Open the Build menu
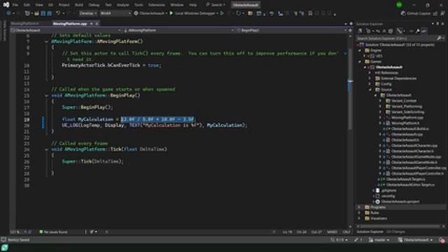This screenshot has width=448, height=252. [x=79, y=5]
